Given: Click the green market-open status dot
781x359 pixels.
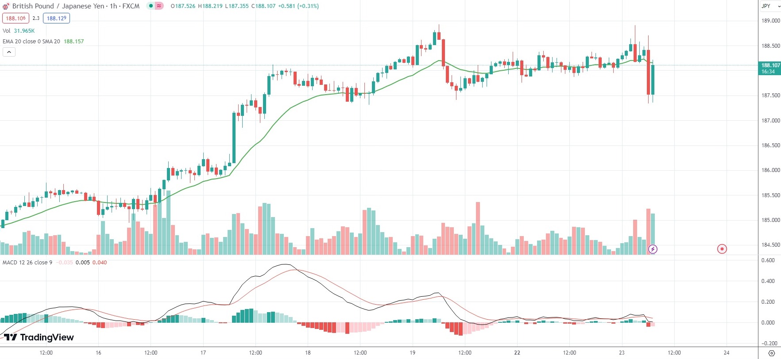Looking at the screenshot, I should pyautogui.click(x=151, y=6).
